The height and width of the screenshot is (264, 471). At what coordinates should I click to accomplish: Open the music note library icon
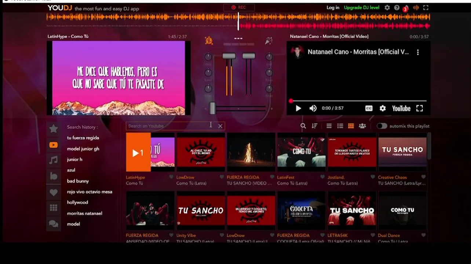click(x=54, y=160)
